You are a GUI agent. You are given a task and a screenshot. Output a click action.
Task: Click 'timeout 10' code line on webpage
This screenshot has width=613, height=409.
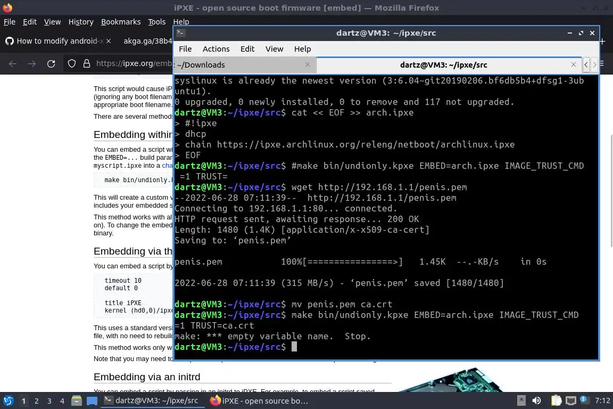point(123,281)
